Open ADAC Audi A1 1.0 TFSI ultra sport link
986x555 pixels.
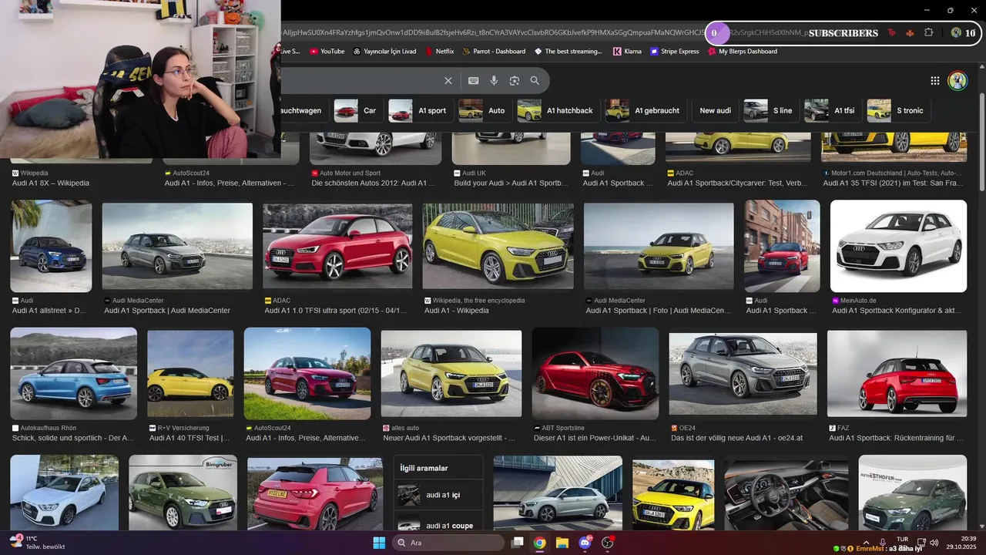tap(335, 311)
